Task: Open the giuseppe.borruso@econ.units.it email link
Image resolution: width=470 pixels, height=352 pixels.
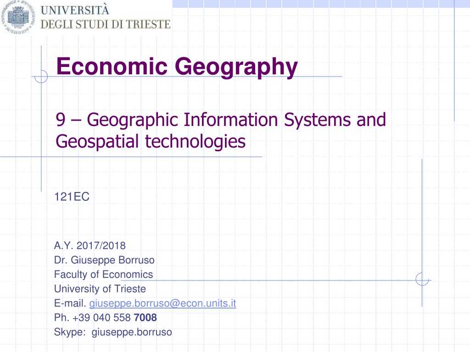Action: point(163,303)
